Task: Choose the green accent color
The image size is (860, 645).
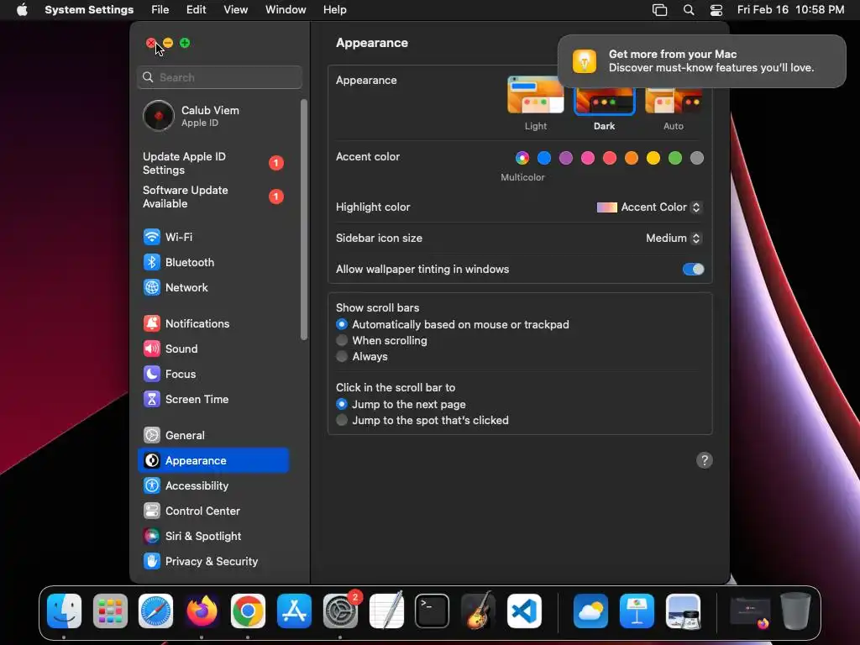Action: pos(675,158)
